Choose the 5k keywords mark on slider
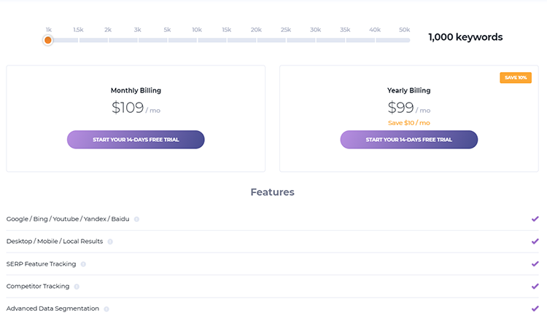This screenshot has width=547, height=318. click(x=167, y=40)
